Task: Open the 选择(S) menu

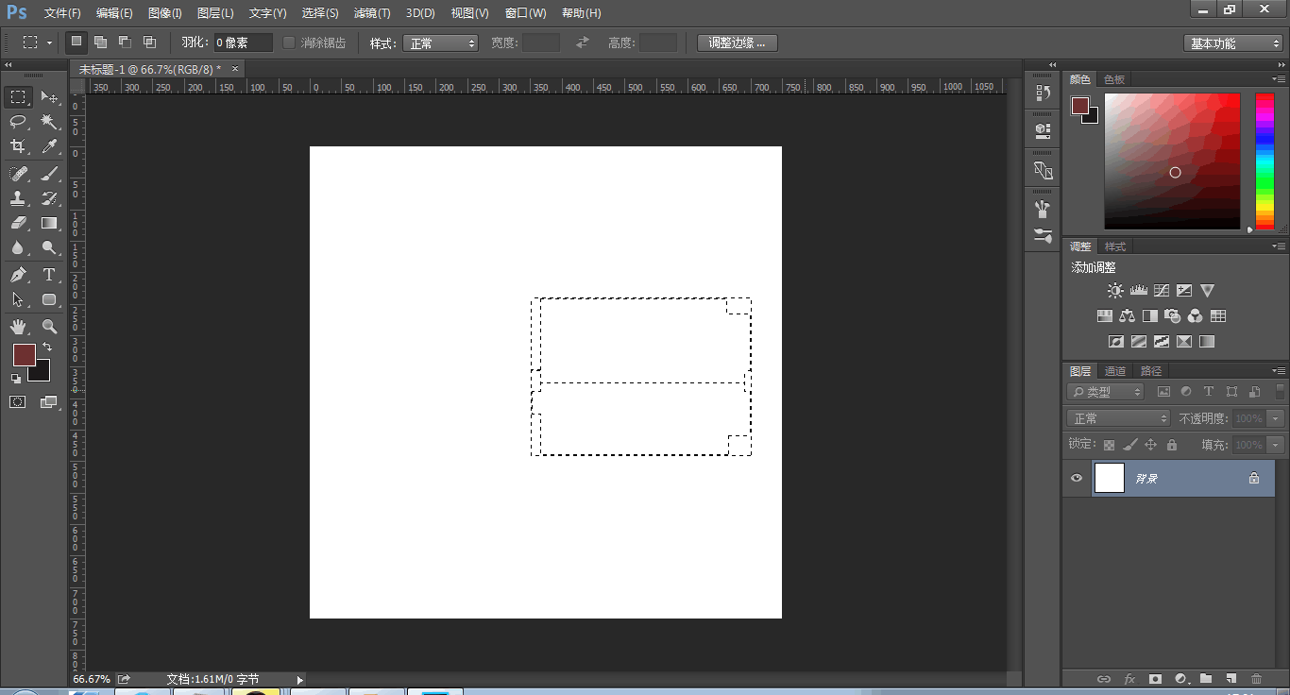Action: (x=320, y=13)
